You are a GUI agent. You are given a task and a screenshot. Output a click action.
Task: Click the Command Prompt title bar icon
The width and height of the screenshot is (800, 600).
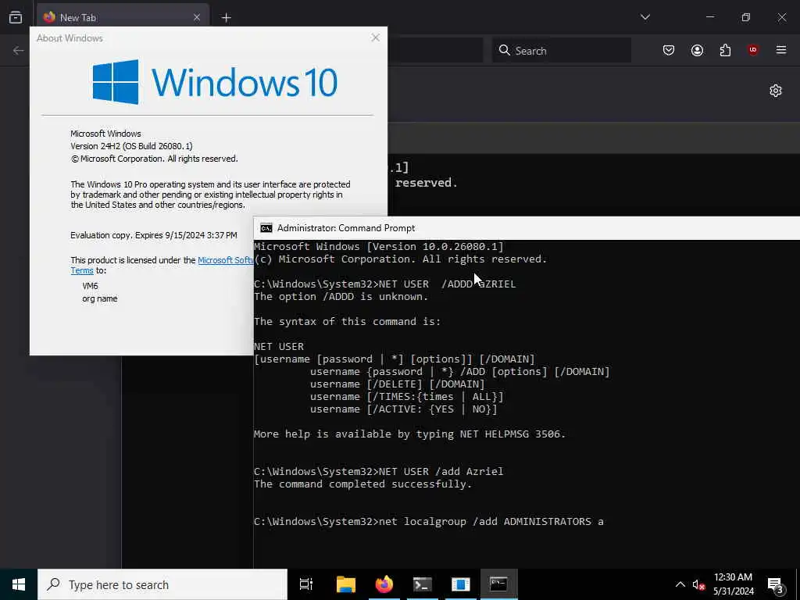pos(266,228)
